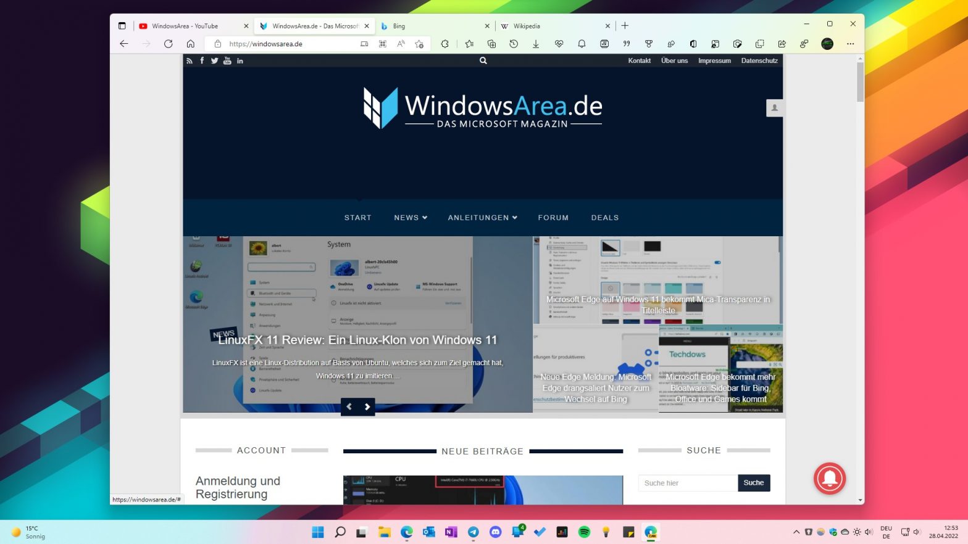Click the 'Suche hier' search field
The width and height of the screenshot is (968, 544).
point(688,483)
